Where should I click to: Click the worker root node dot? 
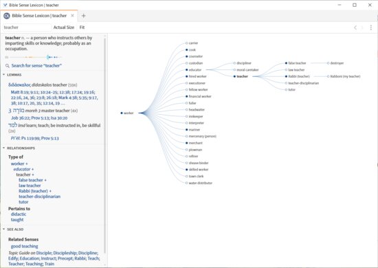(122, 113)
